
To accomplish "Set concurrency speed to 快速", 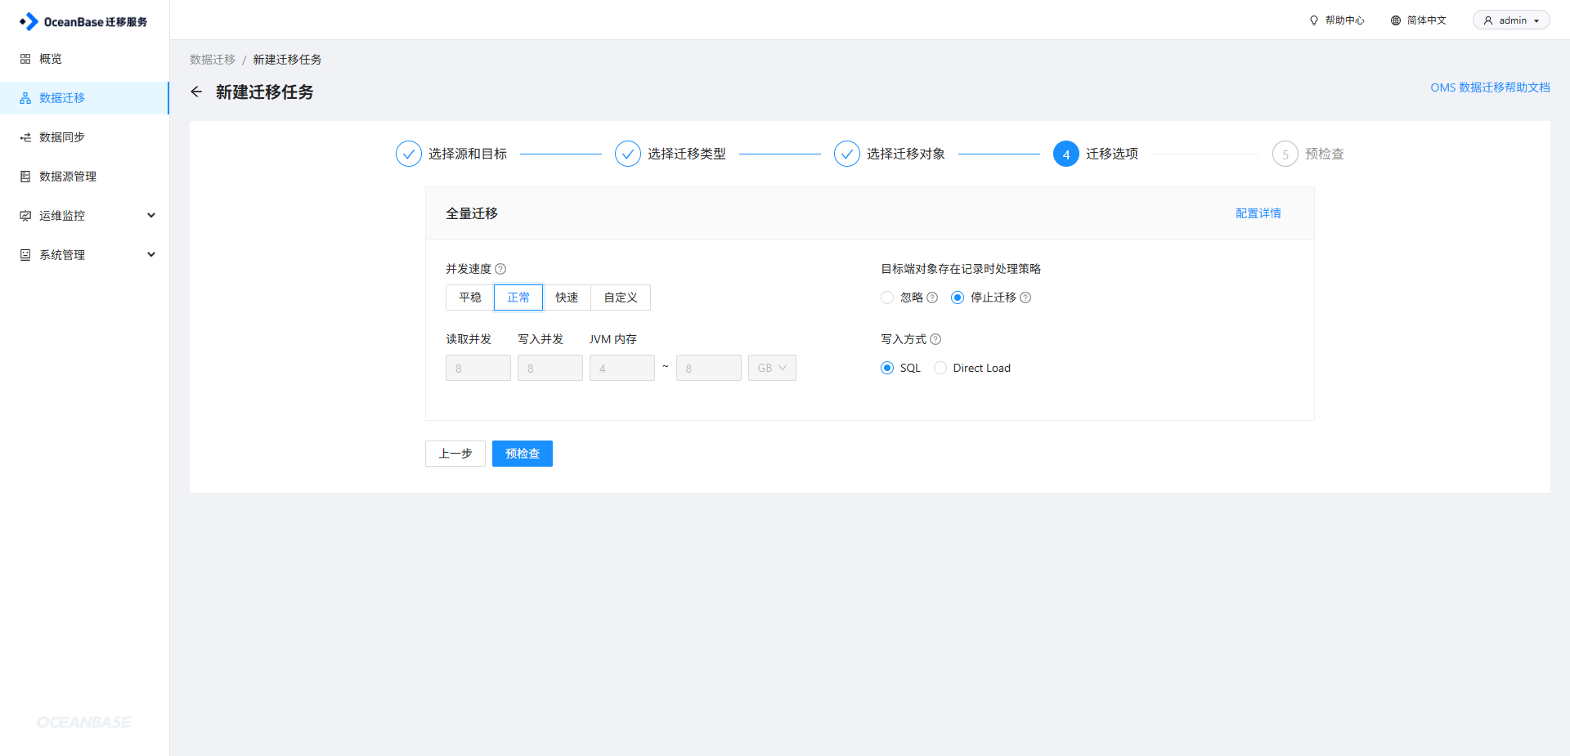I will 567,297.
